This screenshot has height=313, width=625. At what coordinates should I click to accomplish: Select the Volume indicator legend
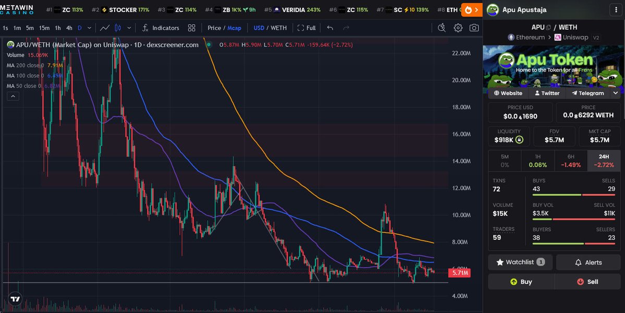pyautogui.click(x=27, y=55)
